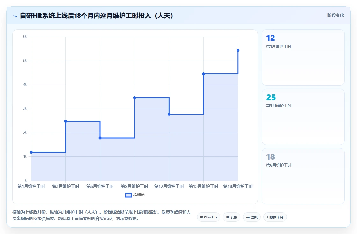Select the data point at 第3月维护工时
Screen dimensions: 357x234
[66, 121]
